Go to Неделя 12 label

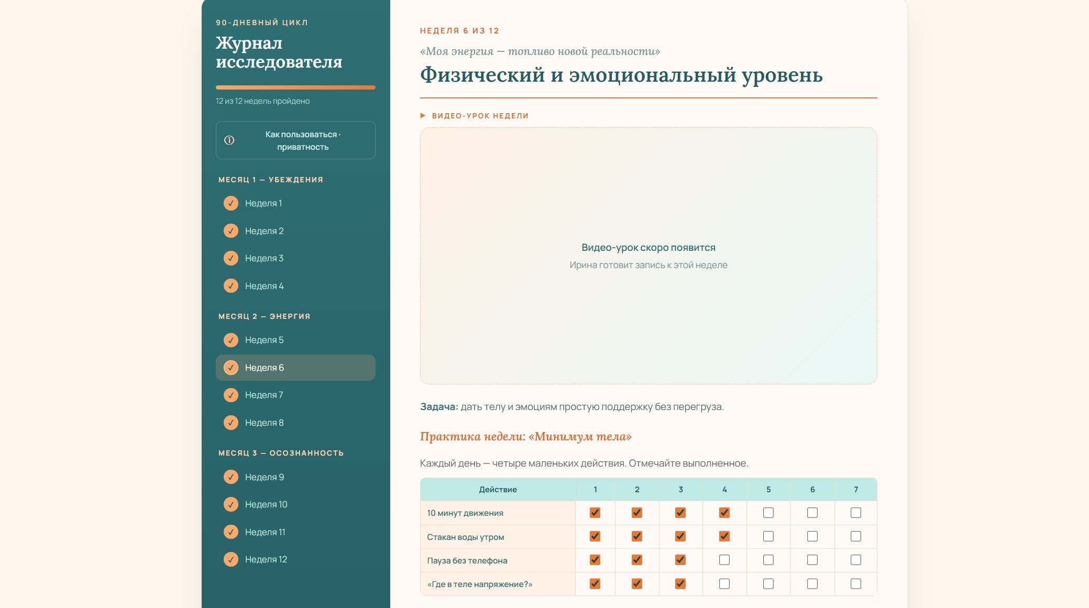266,559
